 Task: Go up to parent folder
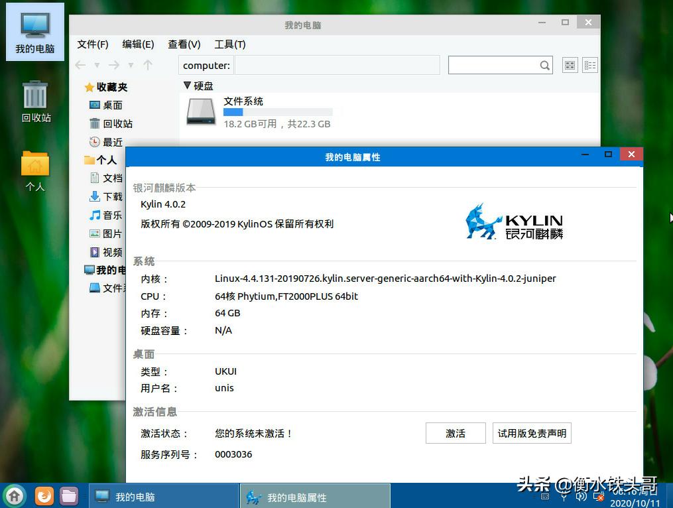[148, 65]
